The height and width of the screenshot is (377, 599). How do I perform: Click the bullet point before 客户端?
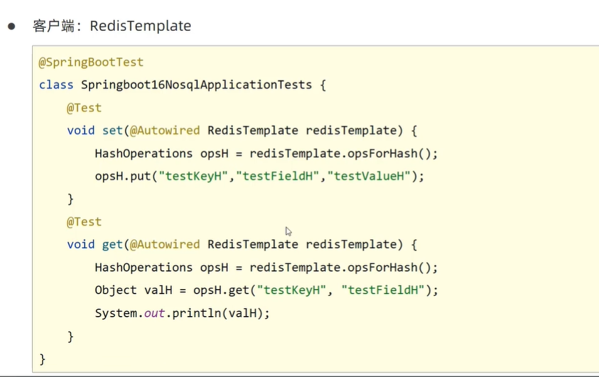(11, 26)
